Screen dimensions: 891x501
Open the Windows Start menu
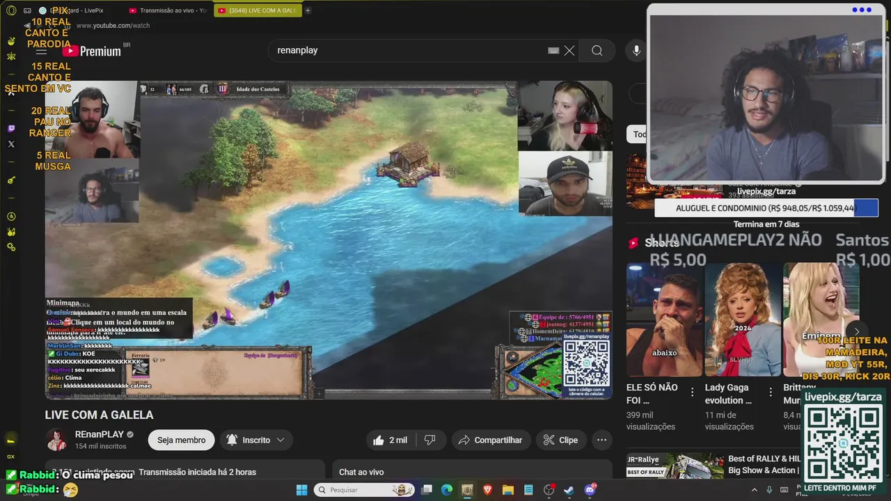pyautogui.click(x=301, y=490)
